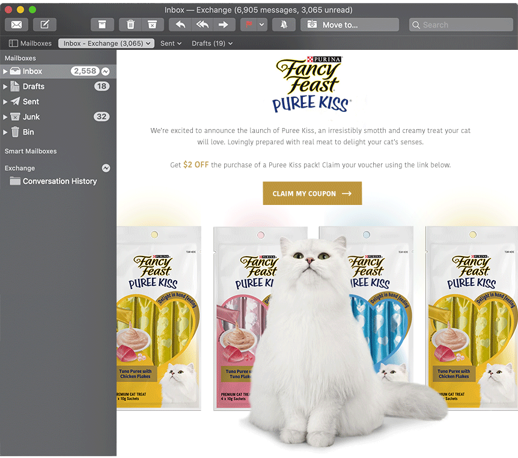Archive the selected message

pyautogui.click(x=102, y=25)
